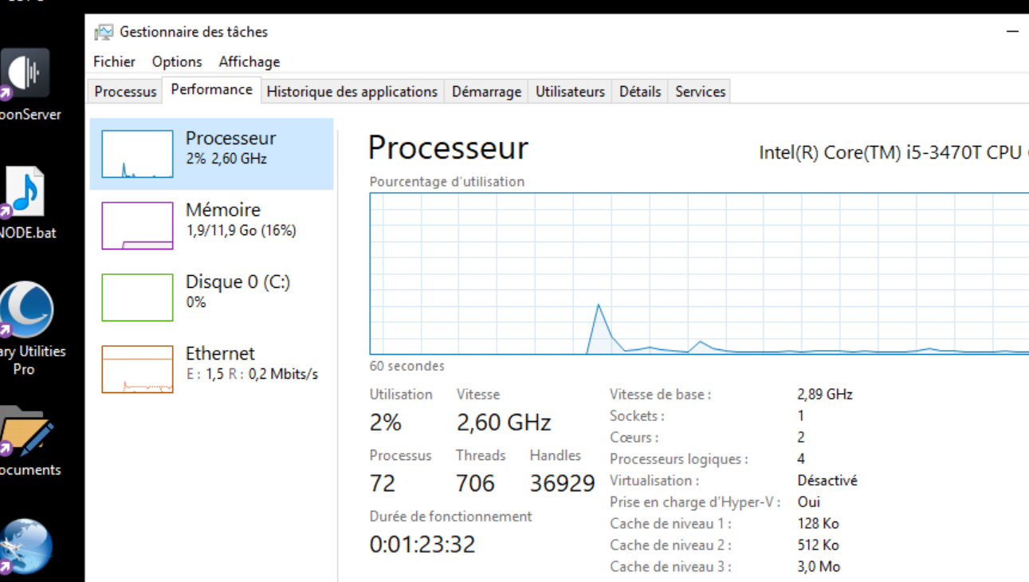Switch to Historique des applications tab
Image resolution: width=1029 pixels, height=582 pixels.
pos(352,92)
